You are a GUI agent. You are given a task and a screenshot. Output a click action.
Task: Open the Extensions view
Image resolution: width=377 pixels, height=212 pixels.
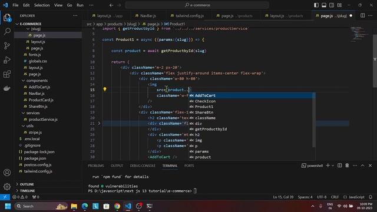click(x=7, y=74)
